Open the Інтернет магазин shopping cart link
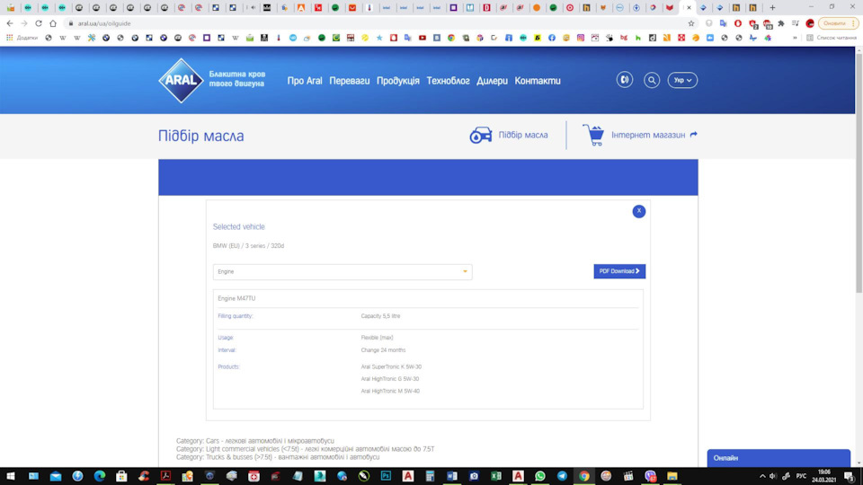The height and width of the screenshot is (485, 863). click(639, 135)
